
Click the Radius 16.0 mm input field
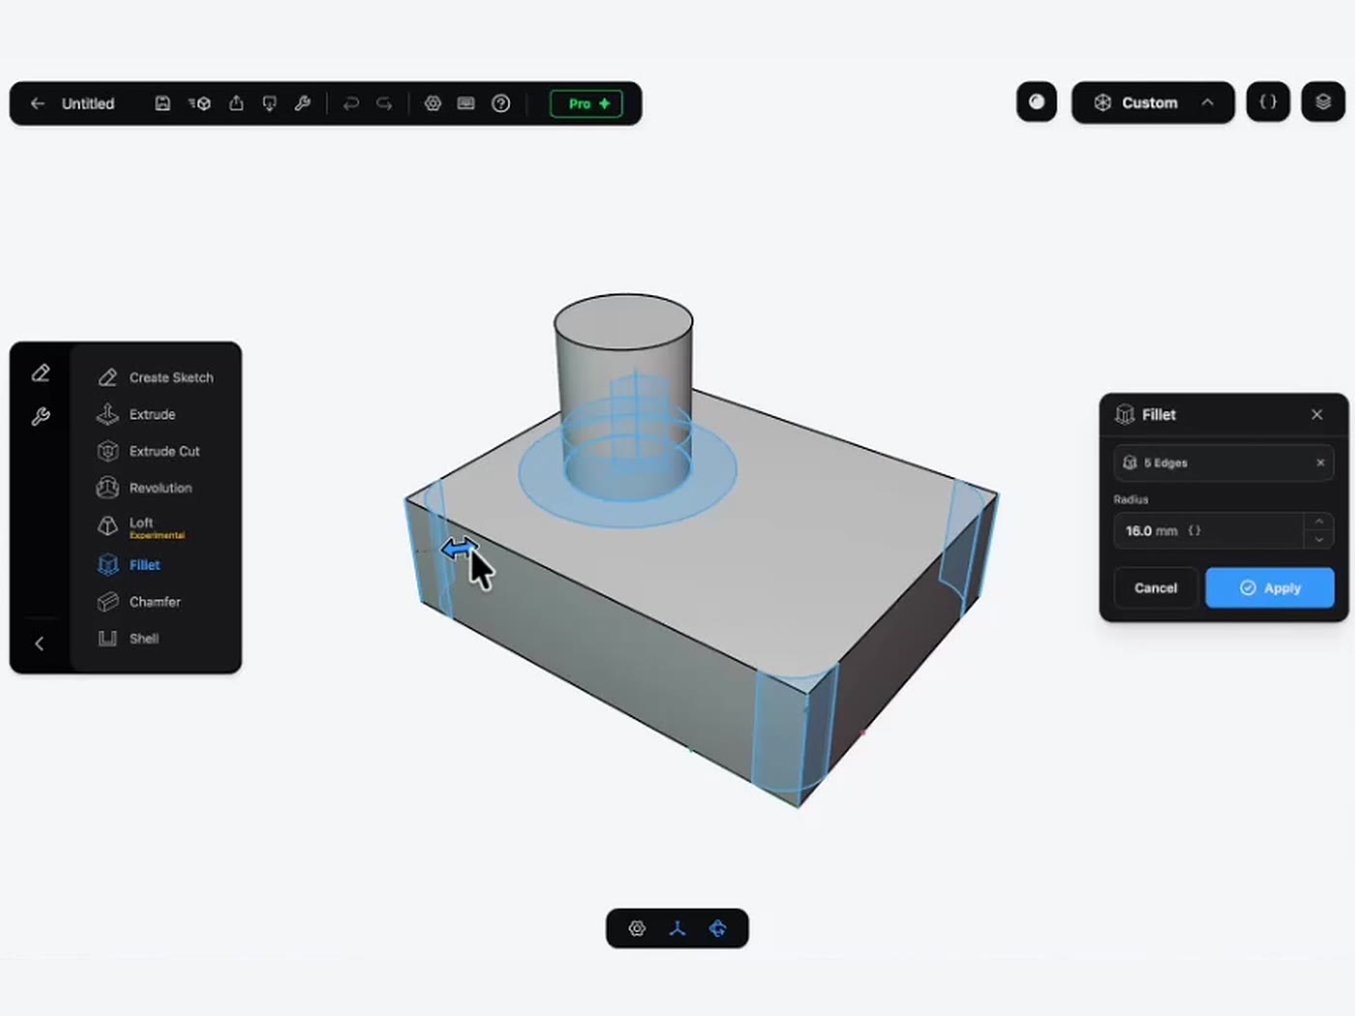point(1209,531)
